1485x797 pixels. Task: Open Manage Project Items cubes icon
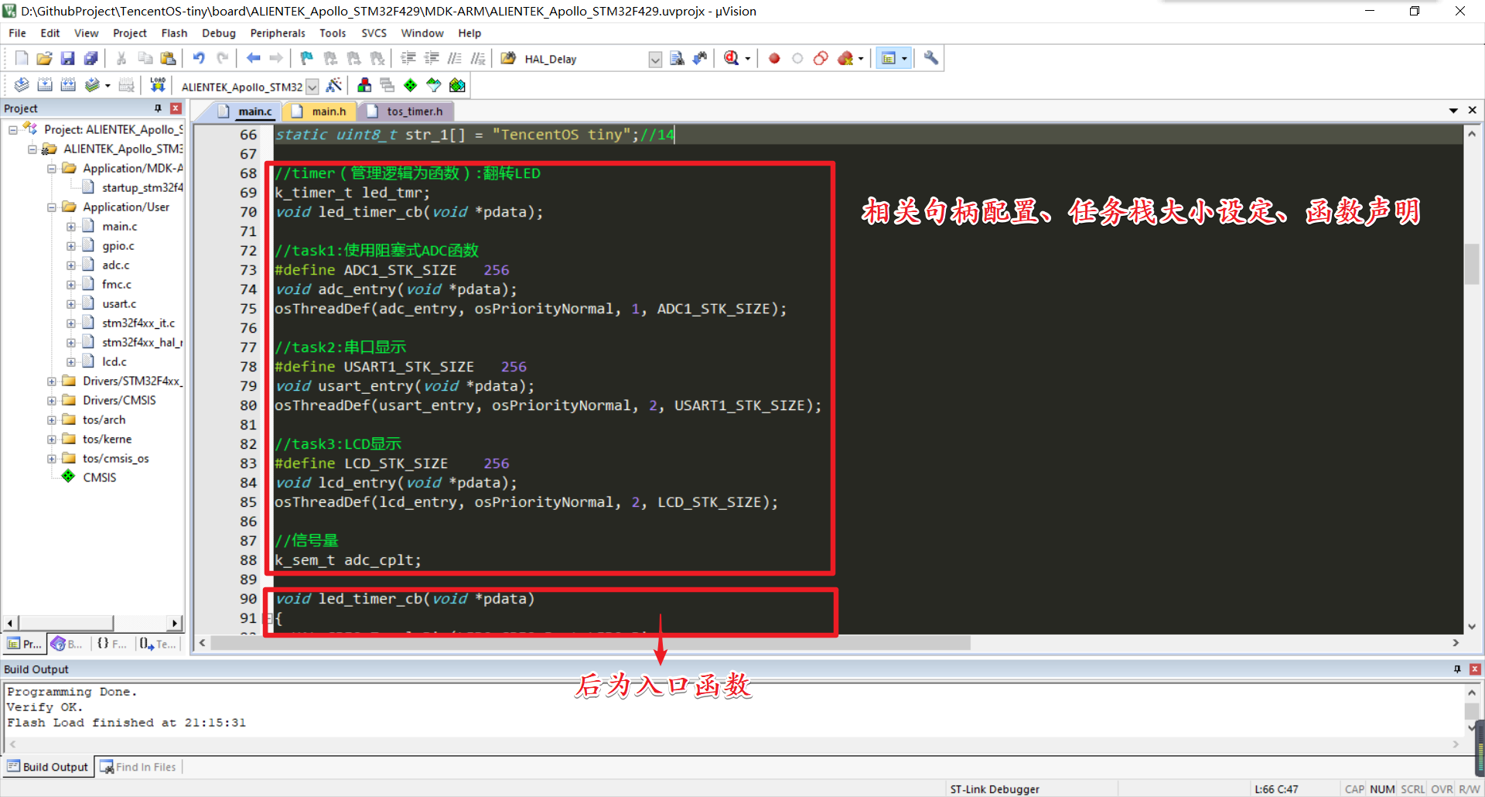coord(364,85)
